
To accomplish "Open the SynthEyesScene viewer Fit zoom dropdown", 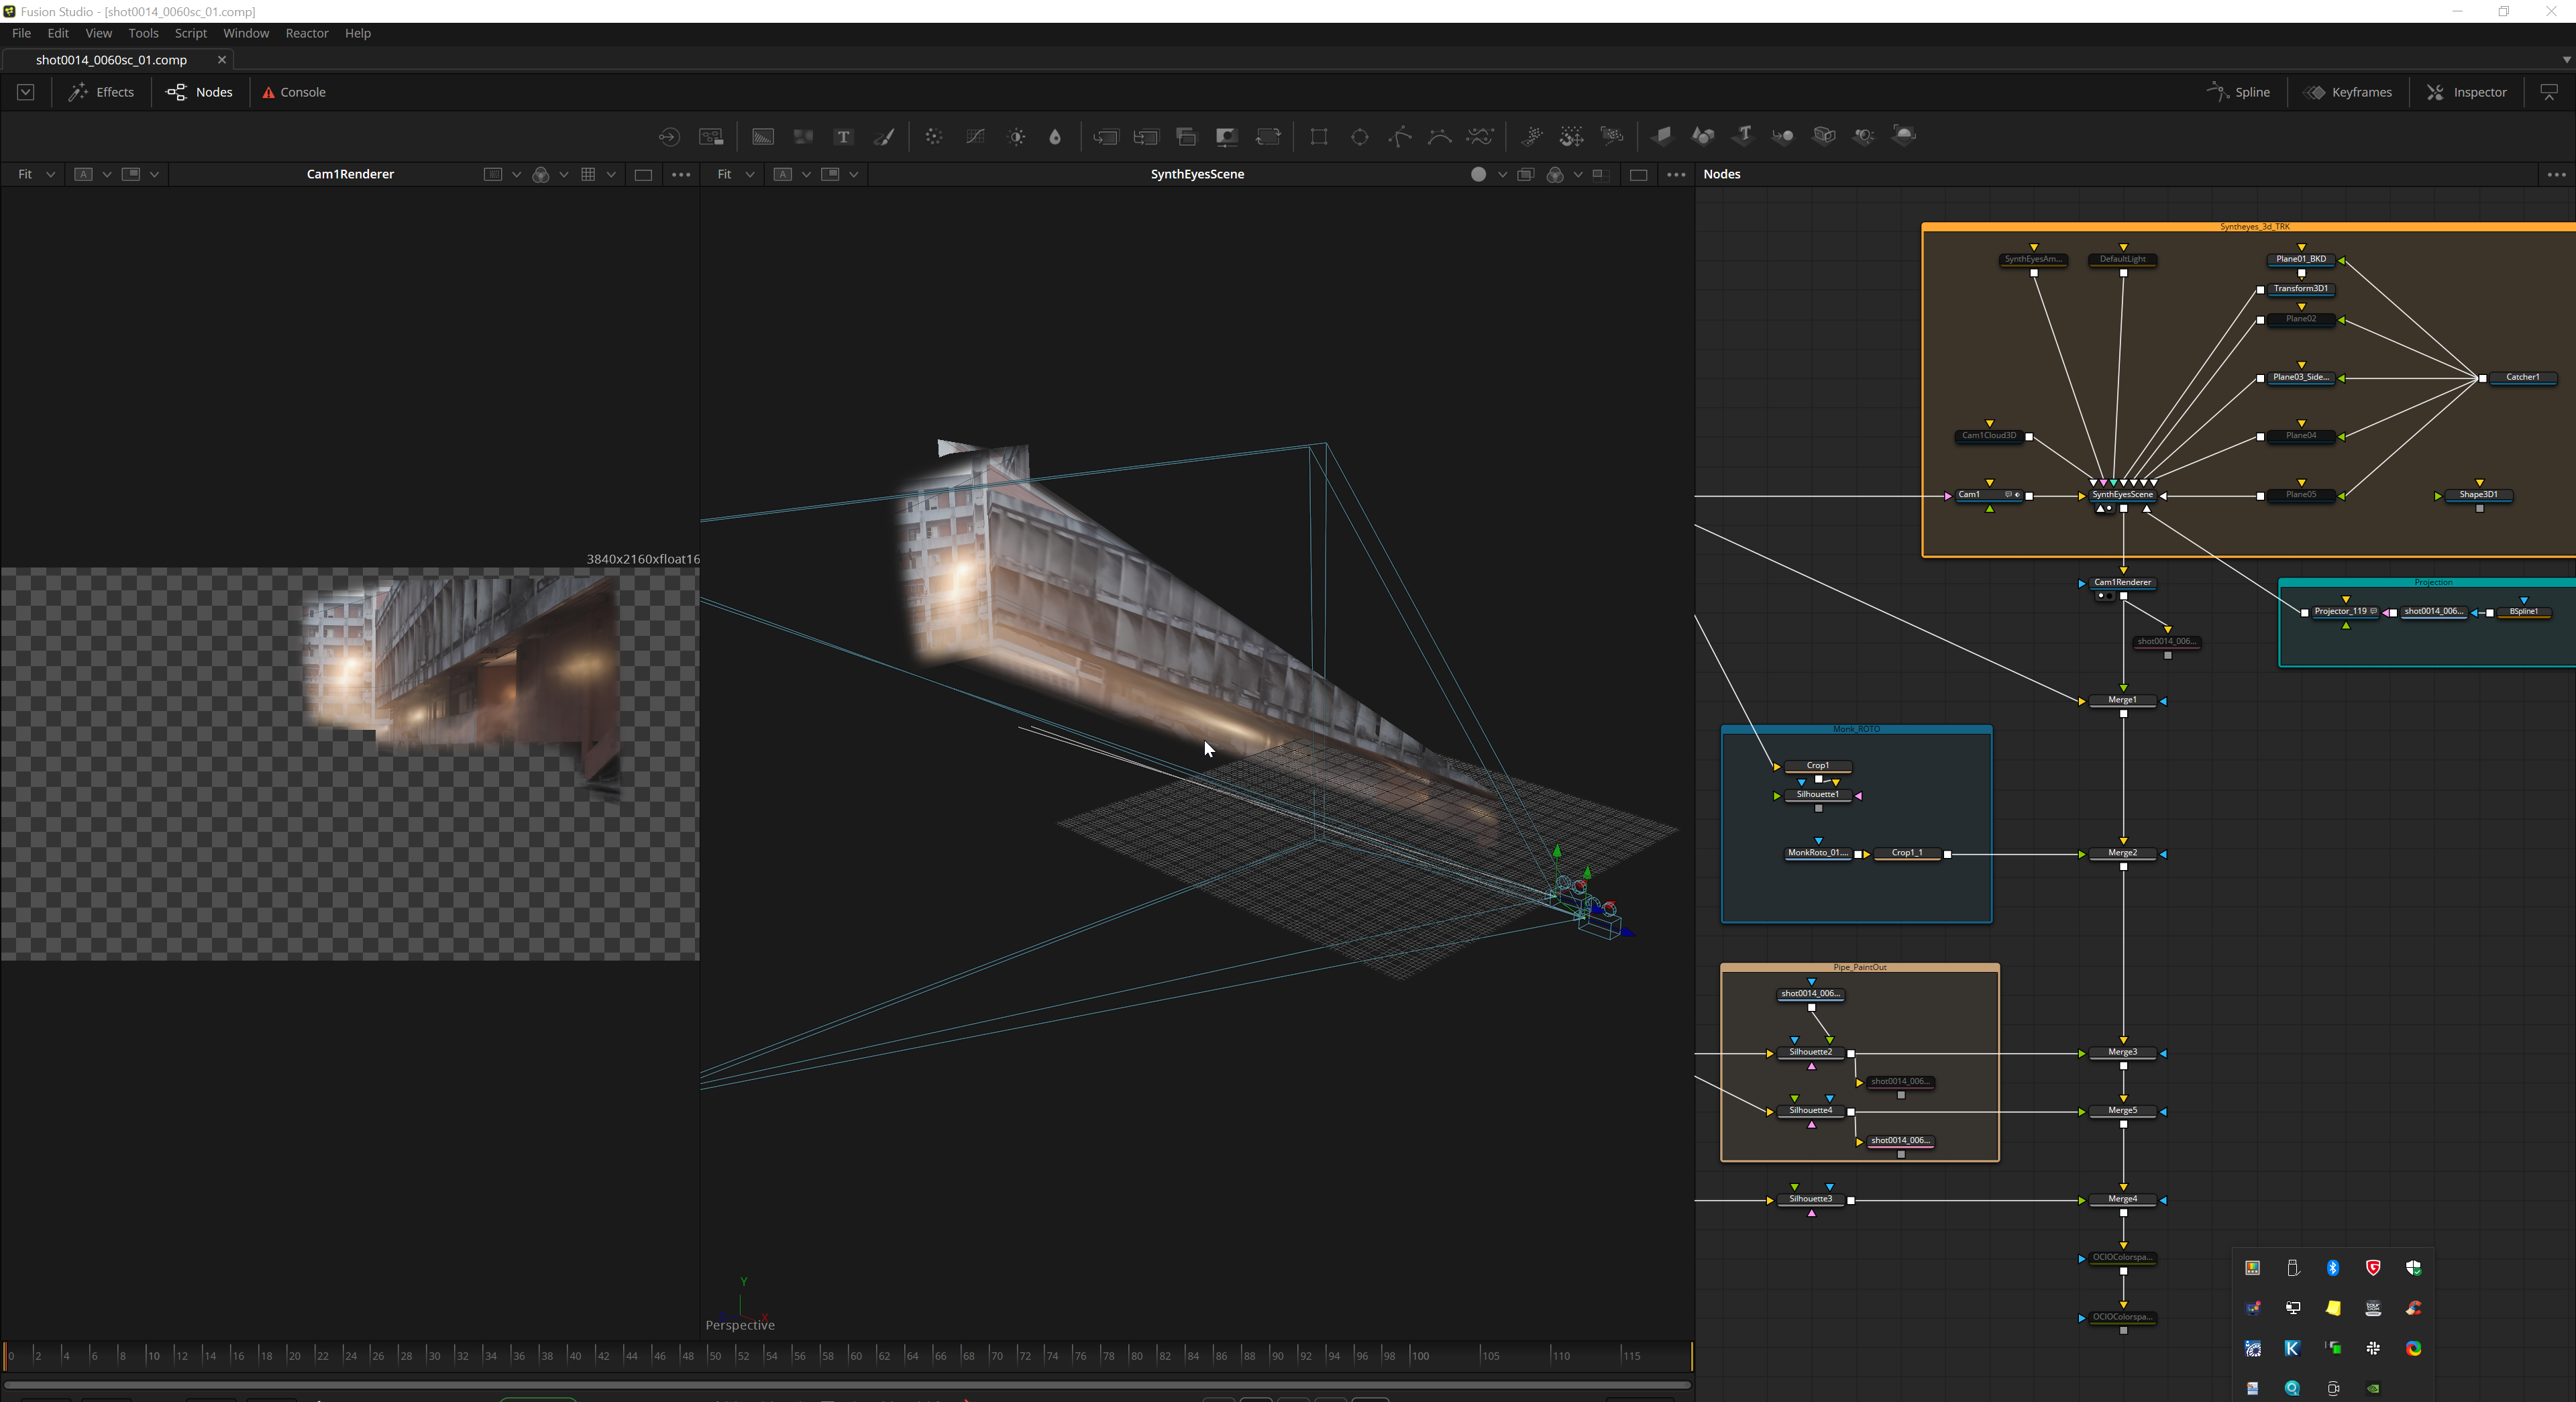I will [x=735, y=174].
